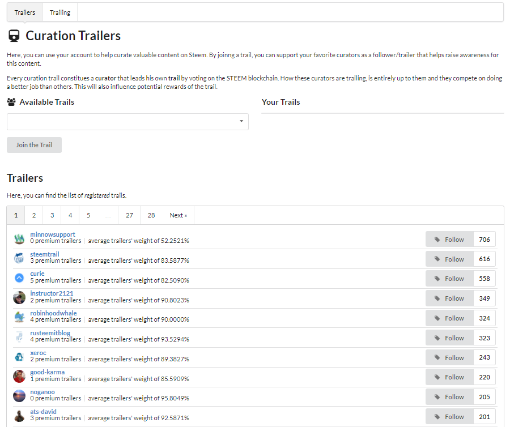Switch to the Trailing tab
510x427 pixels.
tap(60, 12)
